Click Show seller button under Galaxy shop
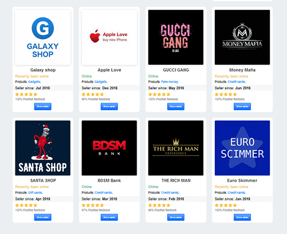287x234 pixels. 43,107
